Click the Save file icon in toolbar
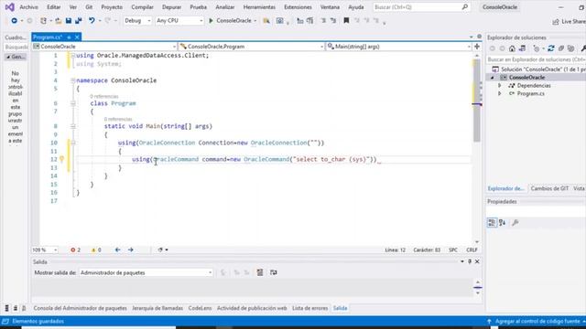Viewport: 586px width, 329px height. (69, 21)
